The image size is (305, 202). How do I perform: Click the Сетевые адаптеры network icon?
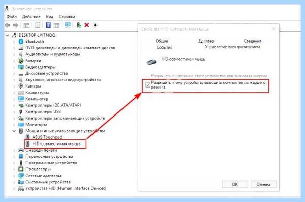point(21,176)
